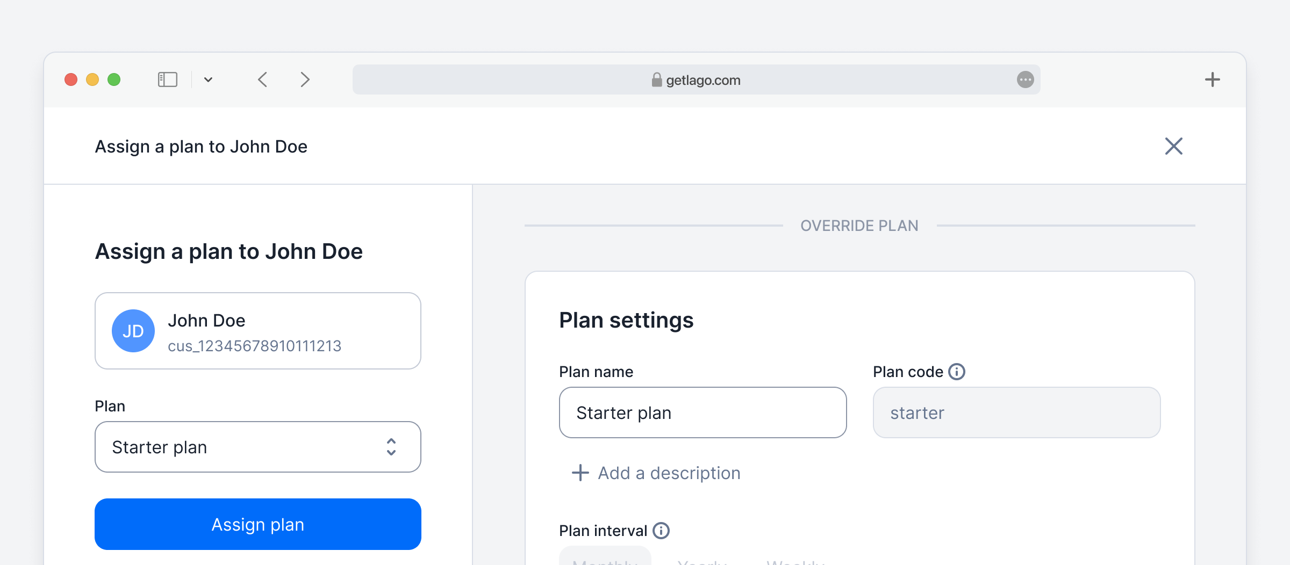Open the Plan dropdown showing Starter plan

[x=258, y=447]
